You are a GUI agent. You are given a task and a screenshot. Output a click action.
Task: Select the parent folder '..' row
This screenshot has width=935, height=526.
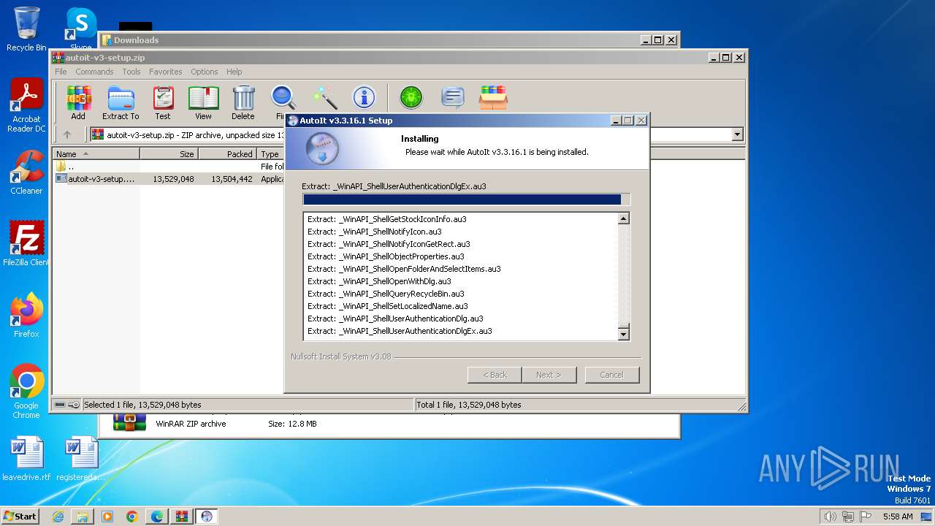tap(169, 167)
